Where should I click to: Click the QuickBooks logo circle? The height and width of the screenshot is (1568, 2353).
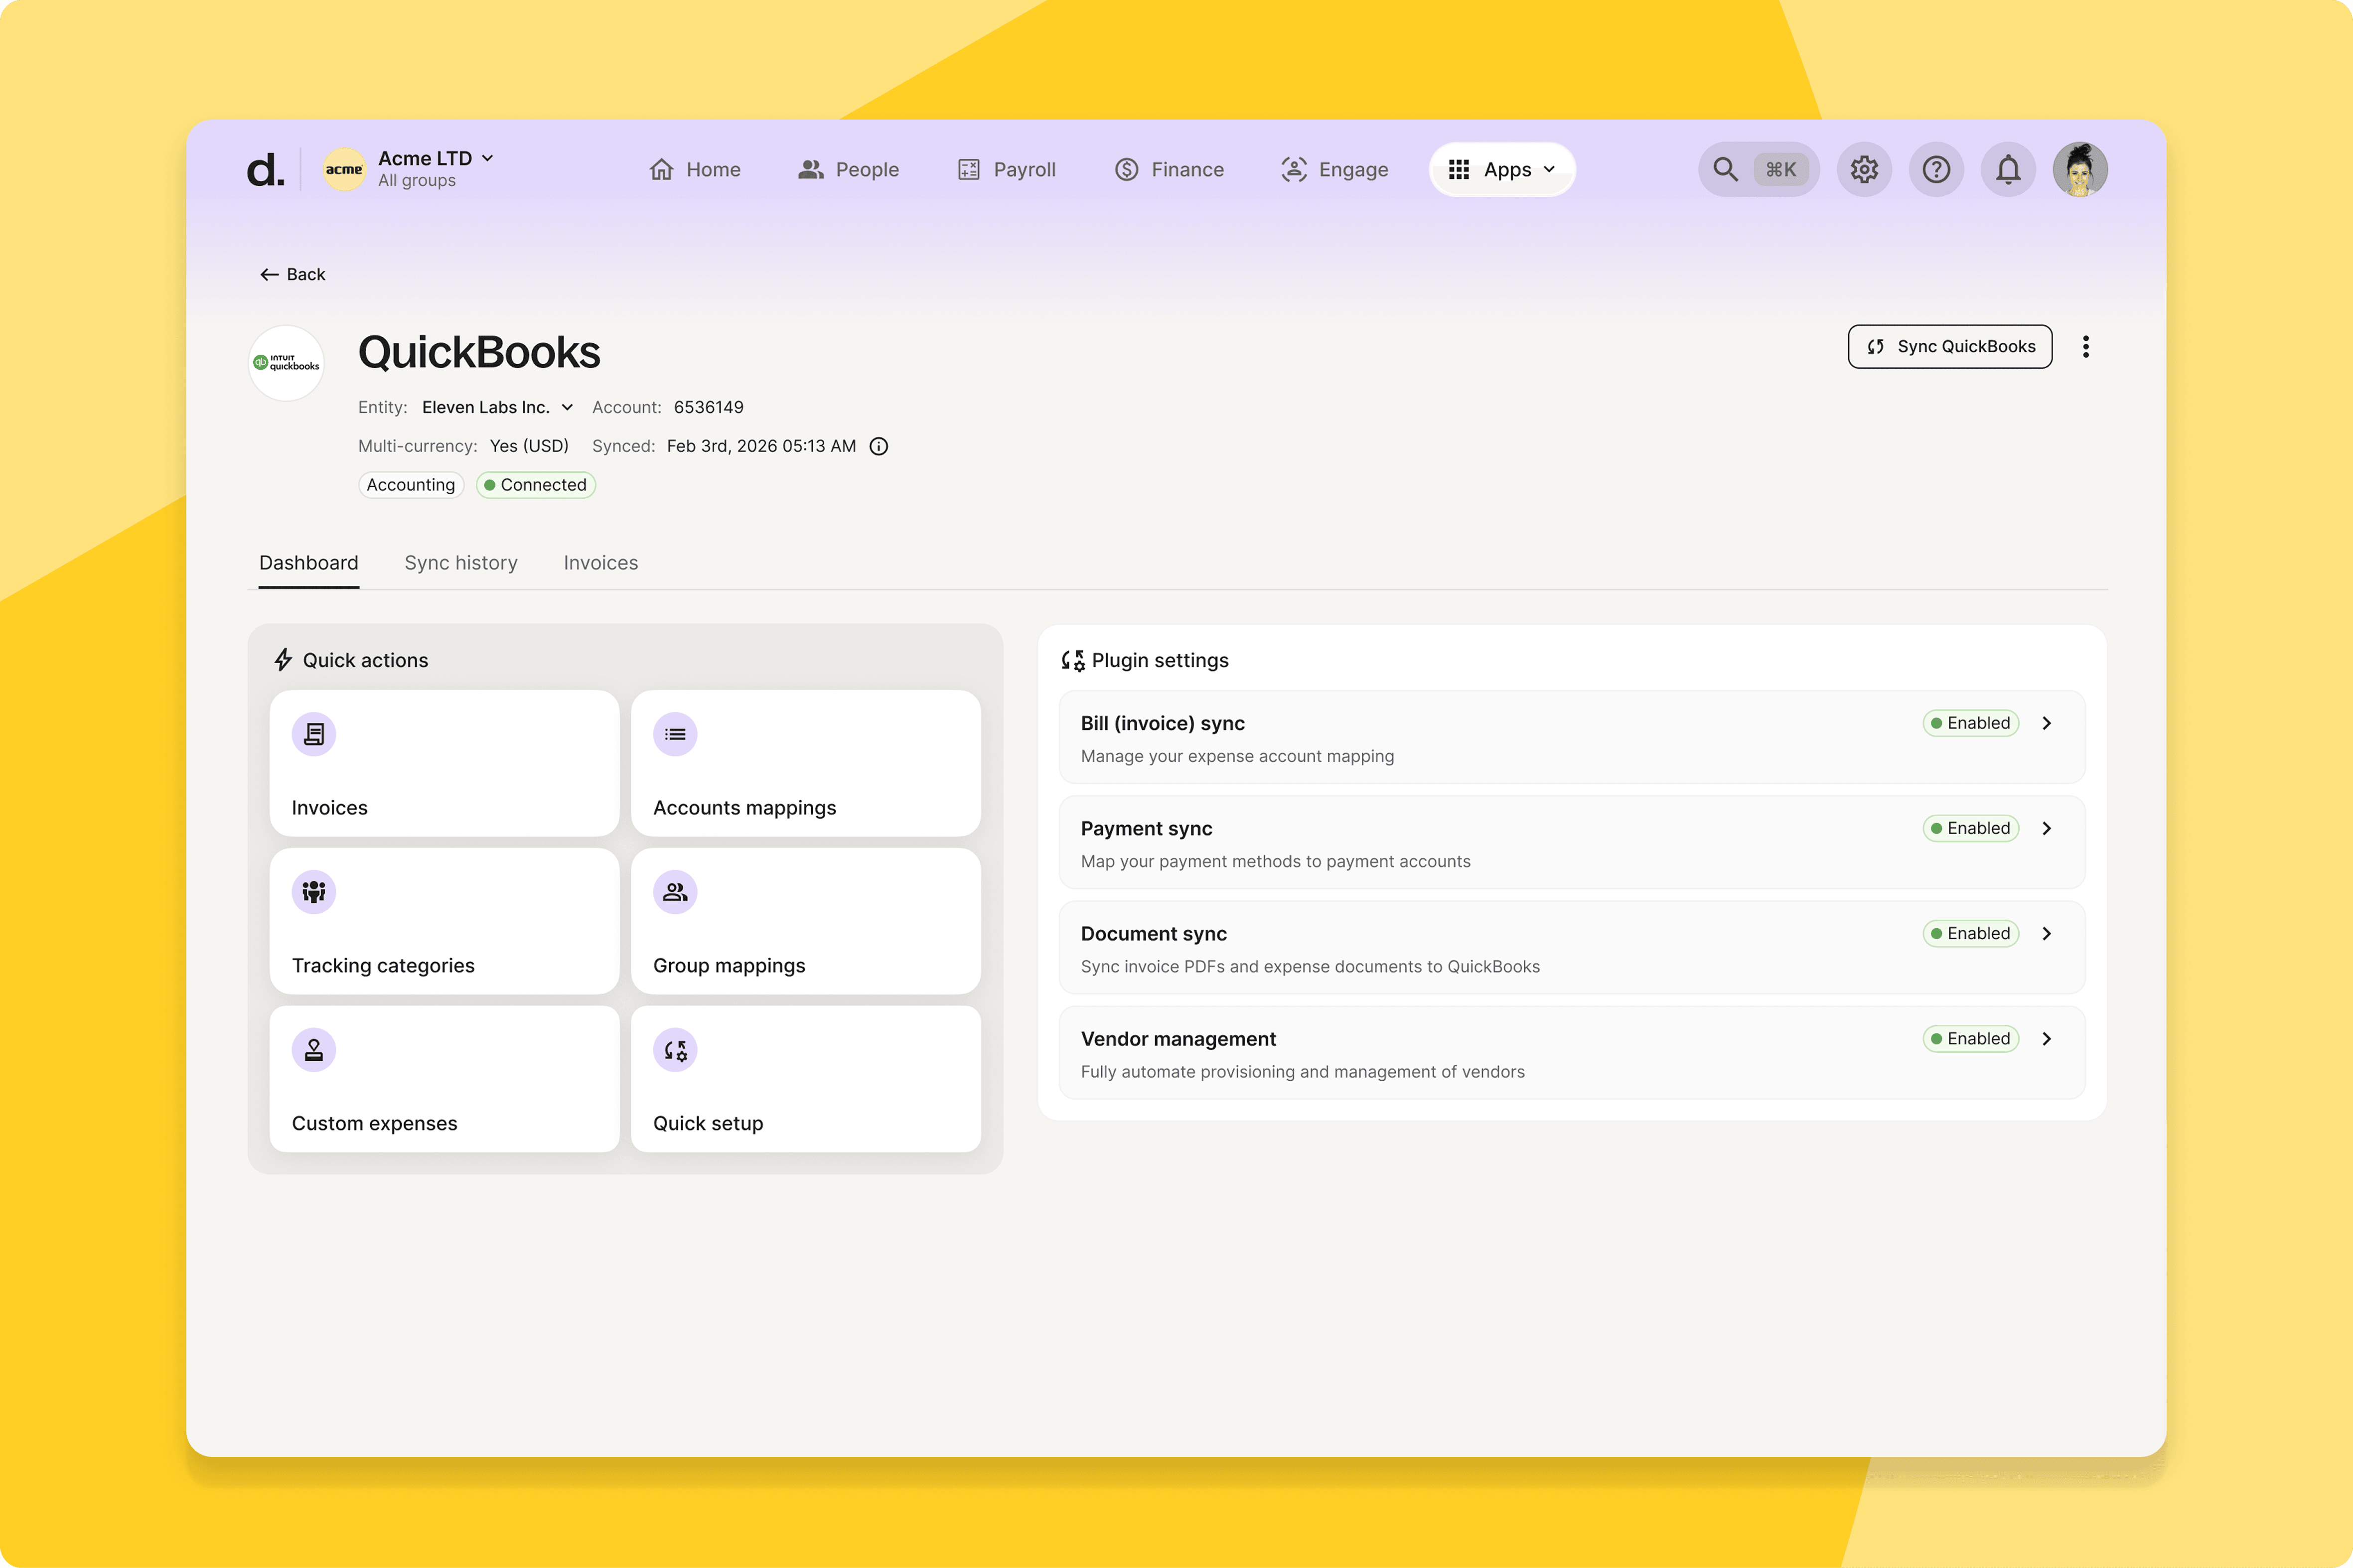point(286,363)
